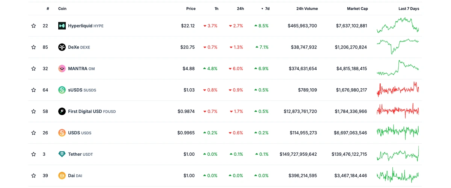This screenshot has width=451, height=188.
Task: Sort table by 24h change header
Action: pos(240,9)
